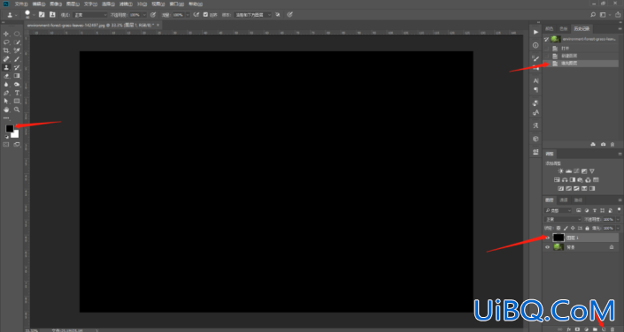Open the layer filter type dropdown
Viewport: 624px width, 332px height.
coord(558,210)
